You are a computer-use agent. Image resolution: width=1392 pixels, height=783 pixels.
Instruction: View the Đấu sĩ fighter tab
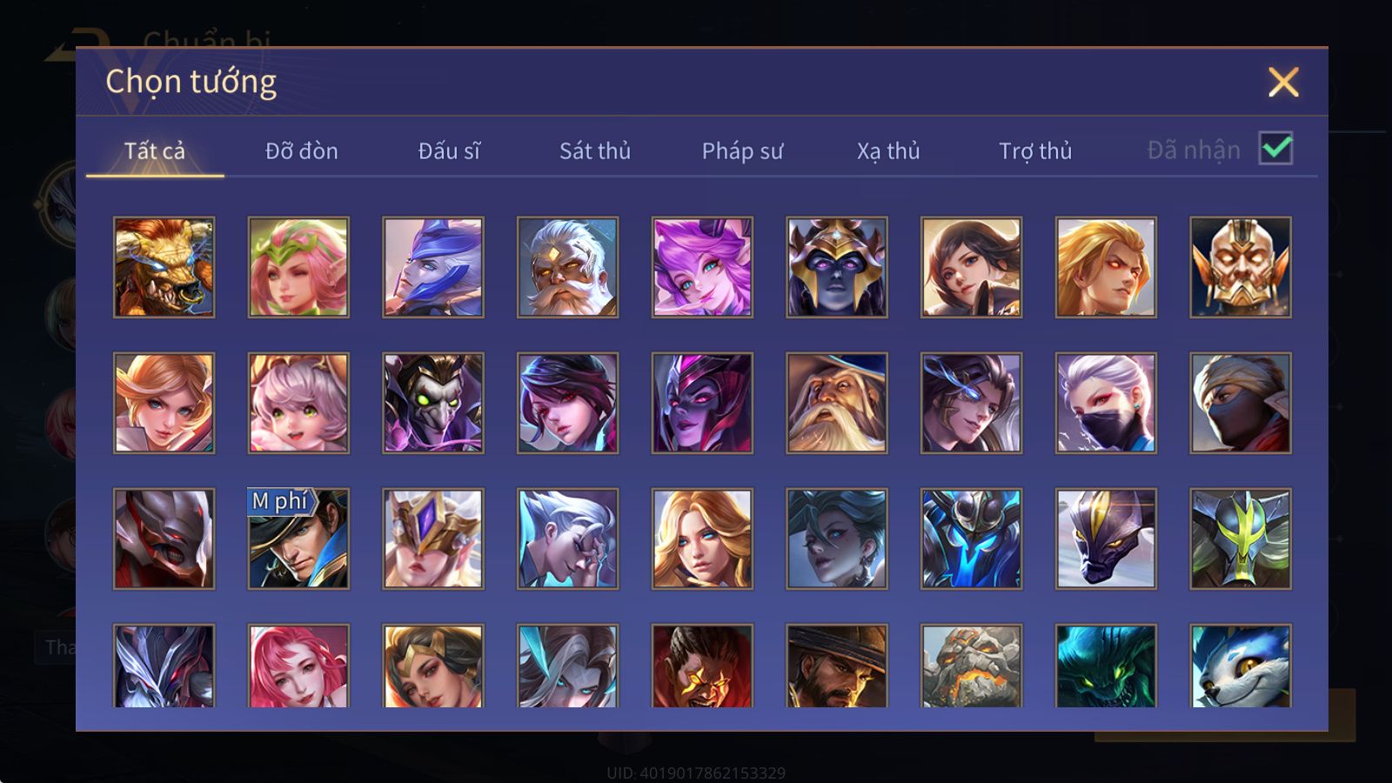point(449,151)
